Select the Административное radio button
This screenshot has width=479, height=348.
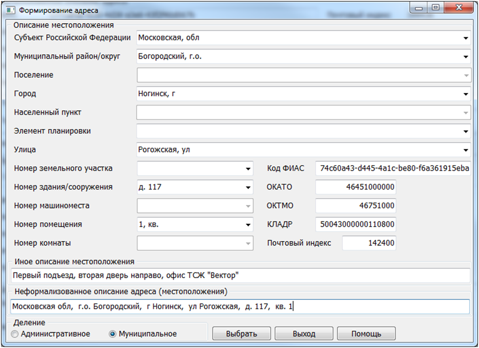point(15,334)
